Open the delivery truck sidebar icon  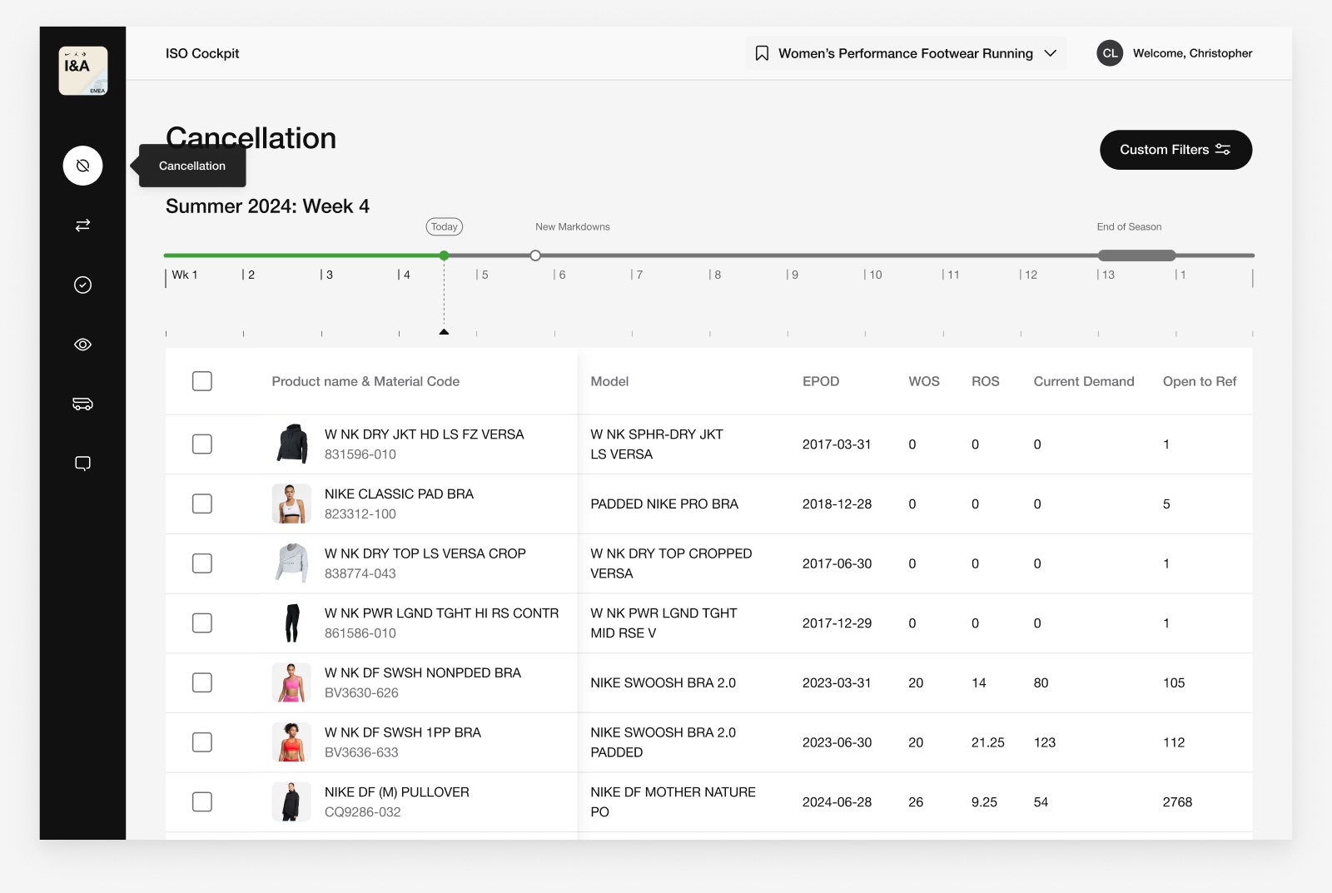pyautogui.click(x=82, y=404)
